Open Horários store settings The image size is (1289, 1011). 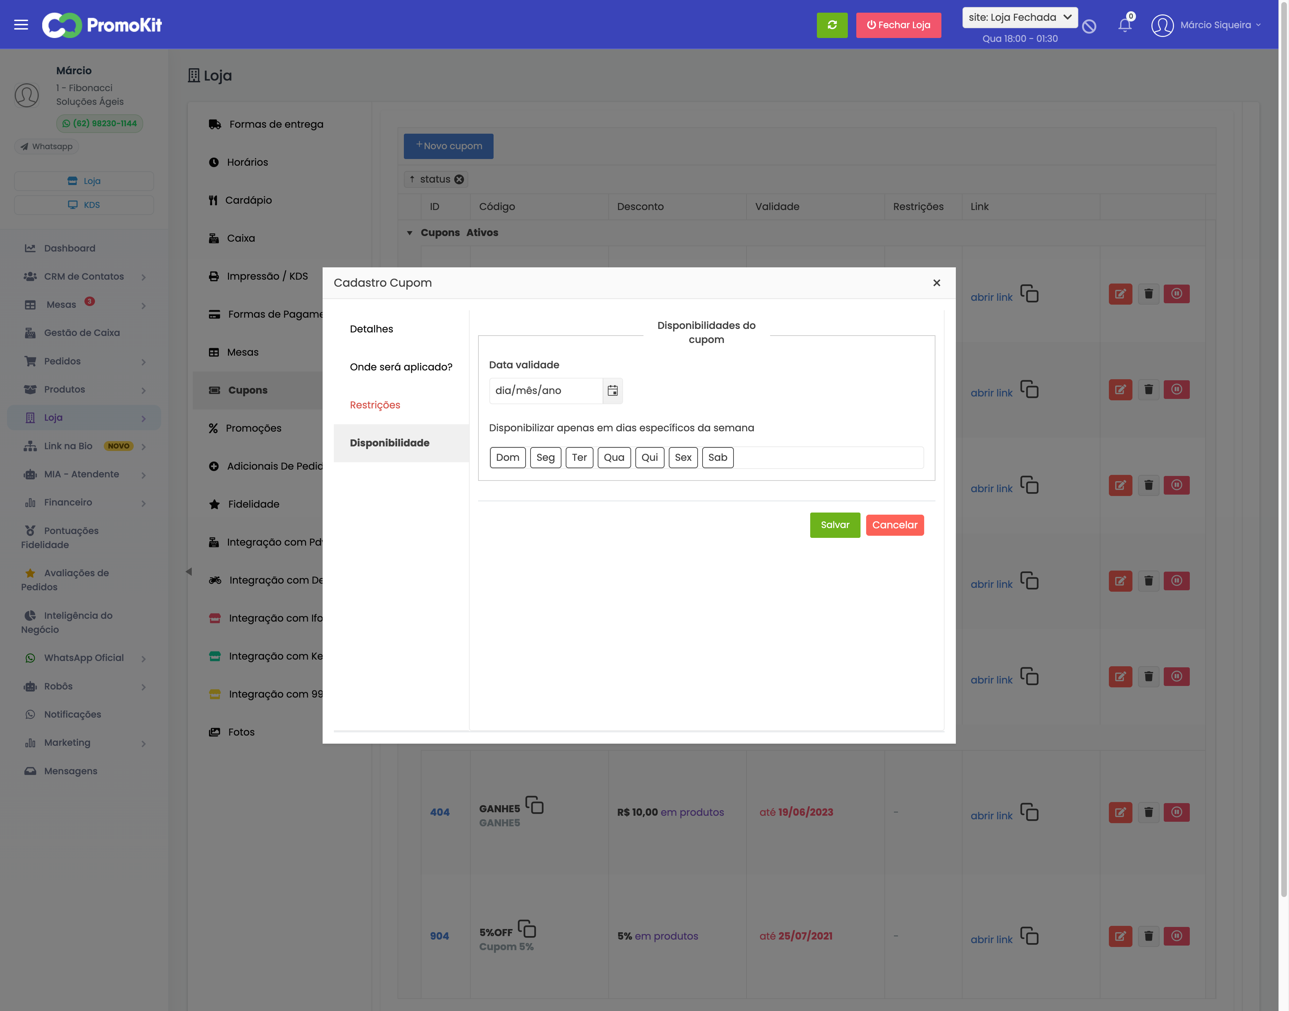(247, 162)
